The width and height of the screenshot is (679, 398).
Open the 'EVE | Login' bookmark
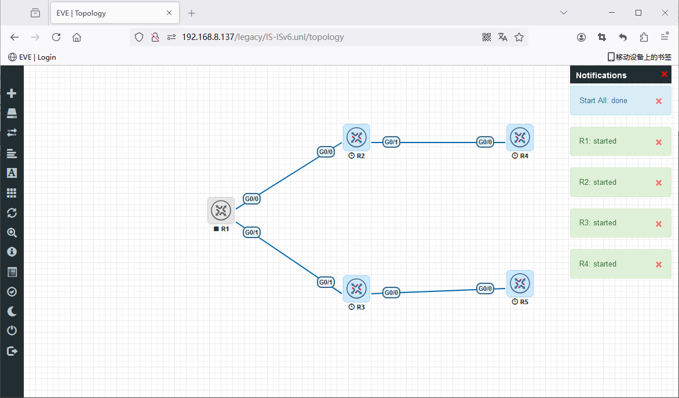32,57
